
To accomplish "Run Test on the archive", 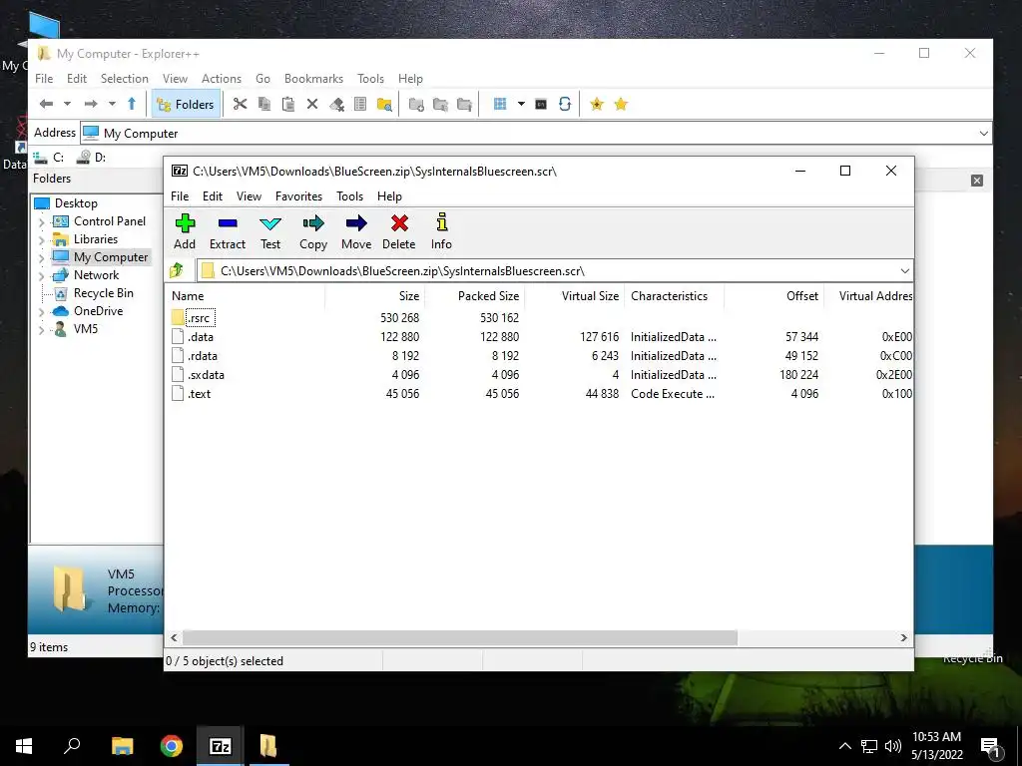I will [x=269, y=231].
